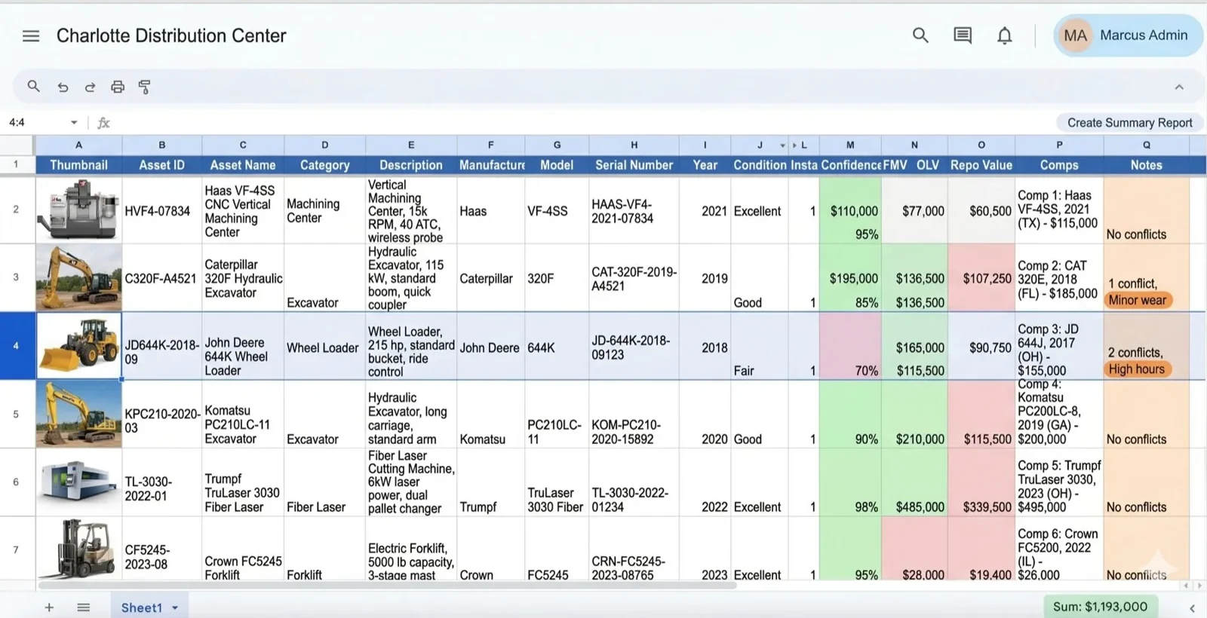The image size is (1207, 618).
Task: Click the horizontal scrollbar
Action: [x=387, y=585]
